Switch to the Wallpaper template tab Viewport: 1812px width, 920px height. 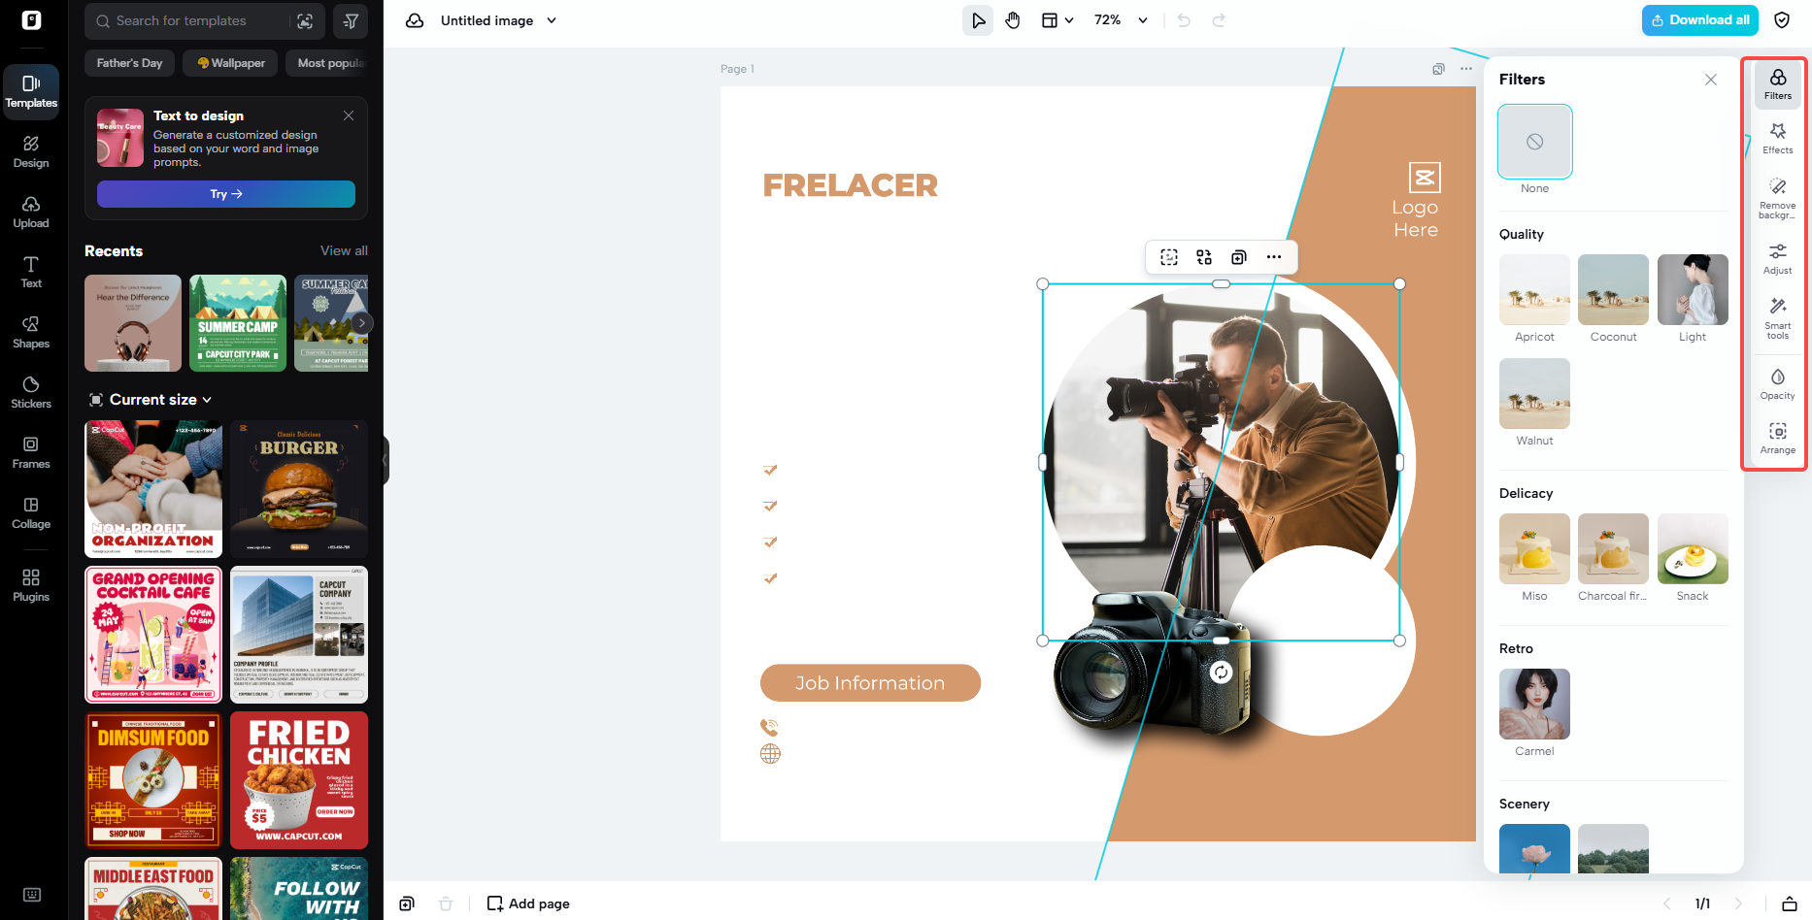tap(229, 62)
